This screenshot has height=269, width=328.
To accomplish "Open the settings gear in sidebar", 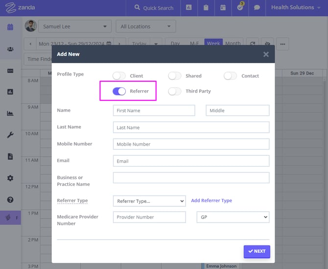I will (10, 178).
